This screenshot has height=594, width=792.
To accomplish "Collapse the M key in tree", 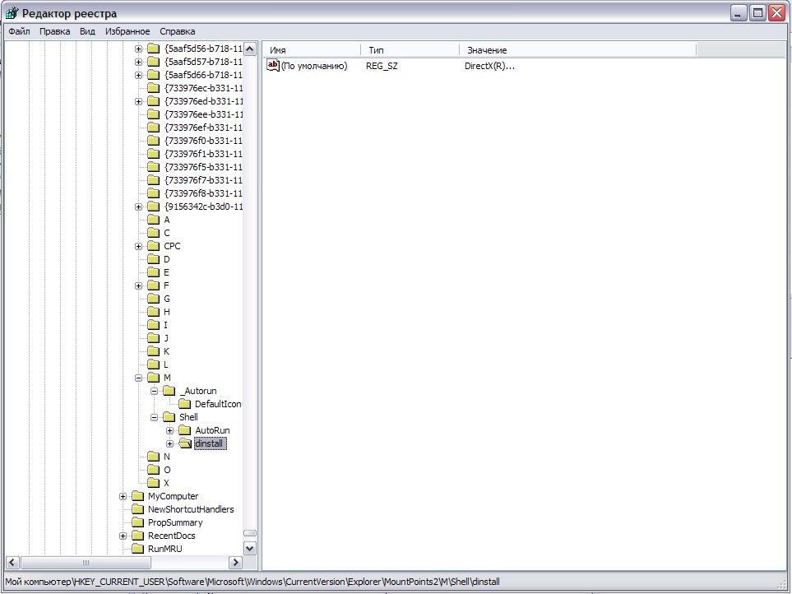I will (138, 378).
